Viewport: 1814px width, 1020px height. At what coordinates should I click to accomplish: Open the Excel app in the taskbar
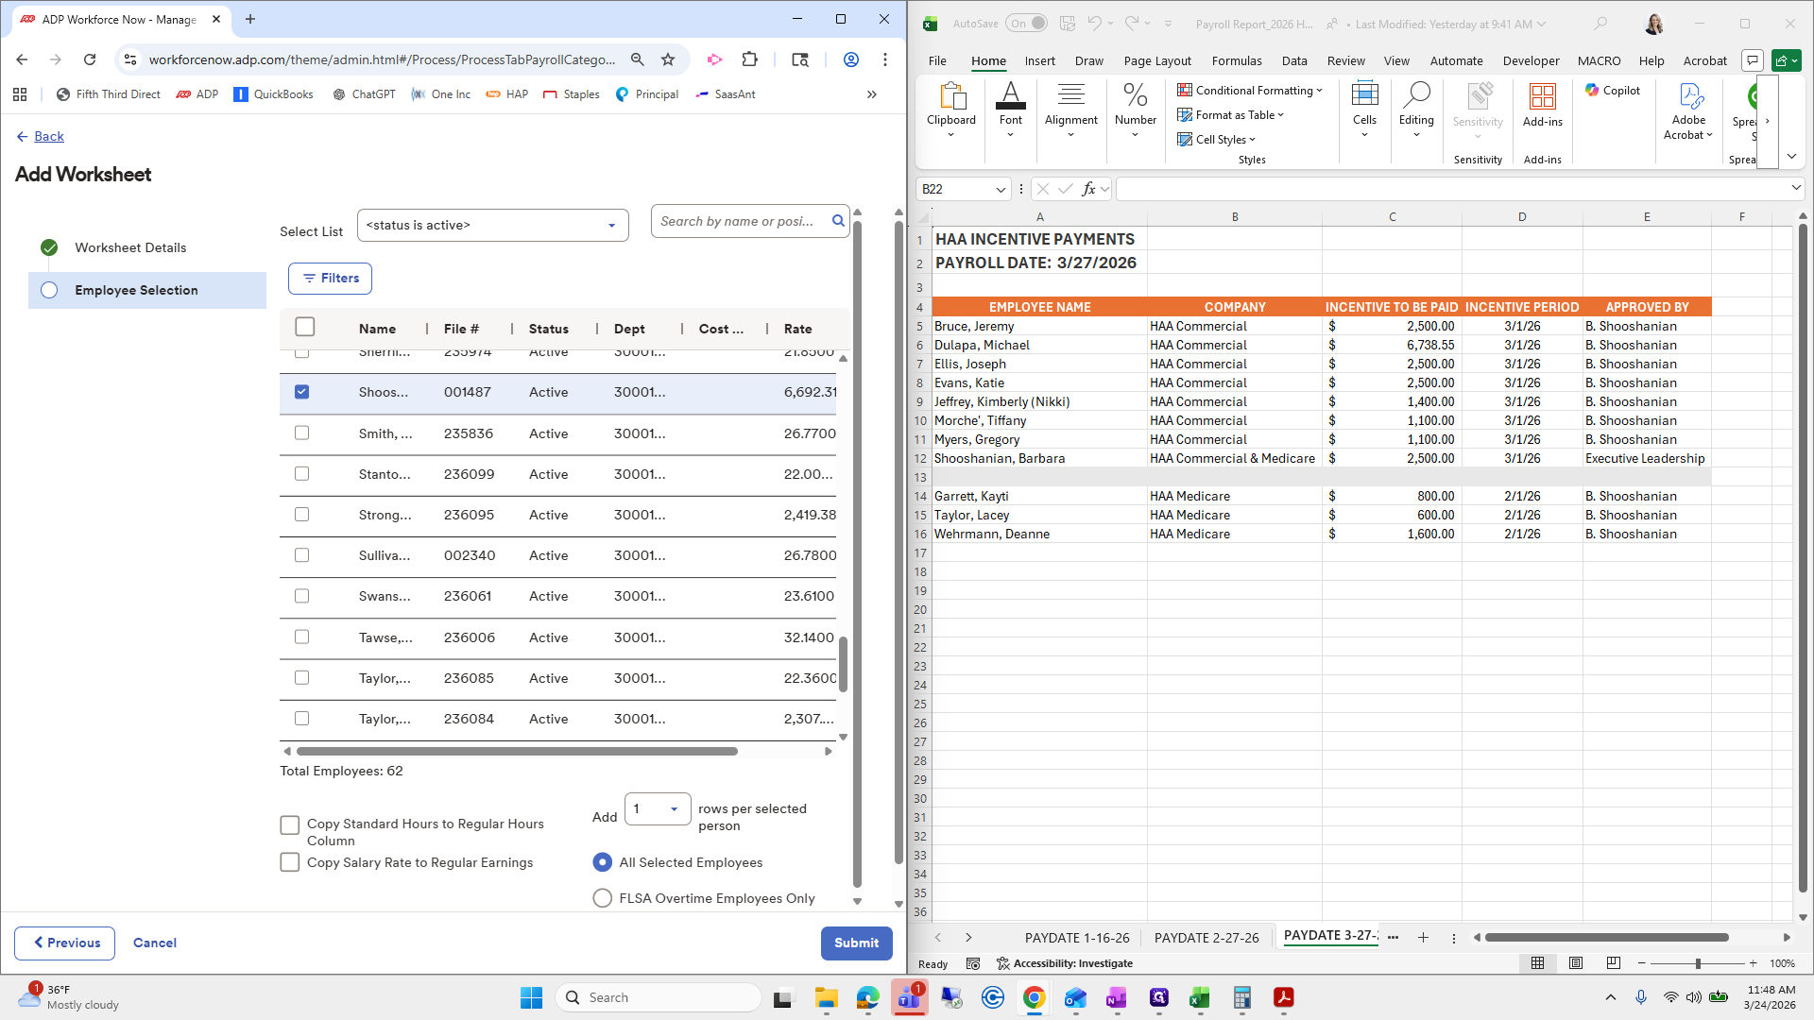click(x=1199, y=998)
